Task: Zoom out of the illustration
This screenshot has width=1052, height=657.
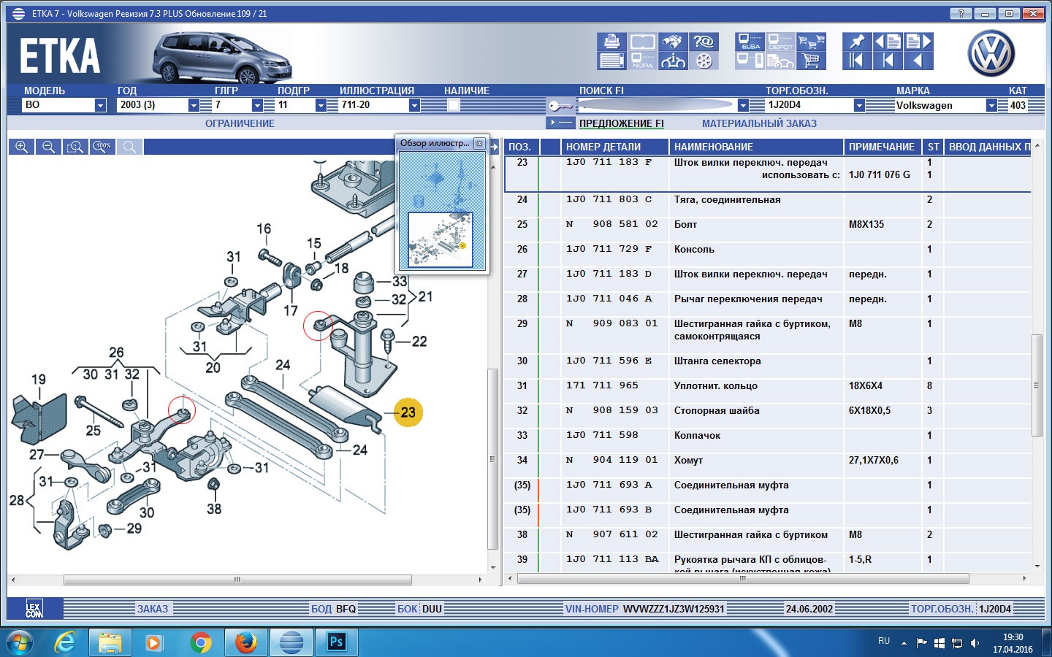Action: (x=48, y=147)
